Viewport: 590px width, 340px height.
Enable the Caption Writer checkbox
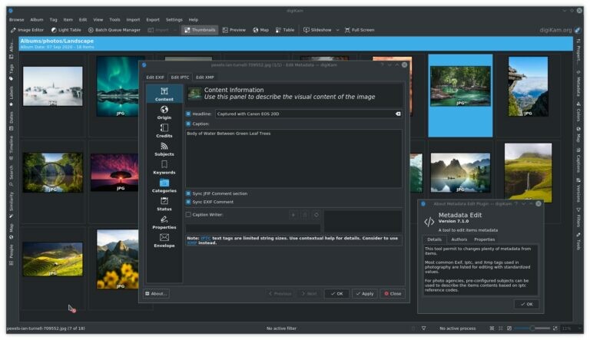coord(188,215)
